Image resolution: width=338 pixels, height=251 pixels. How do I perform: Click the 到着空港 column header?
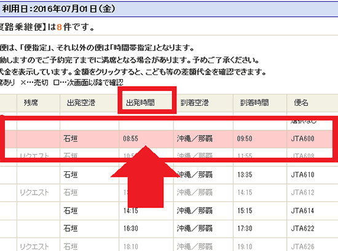pyautogui.click(x=194, y=102)
